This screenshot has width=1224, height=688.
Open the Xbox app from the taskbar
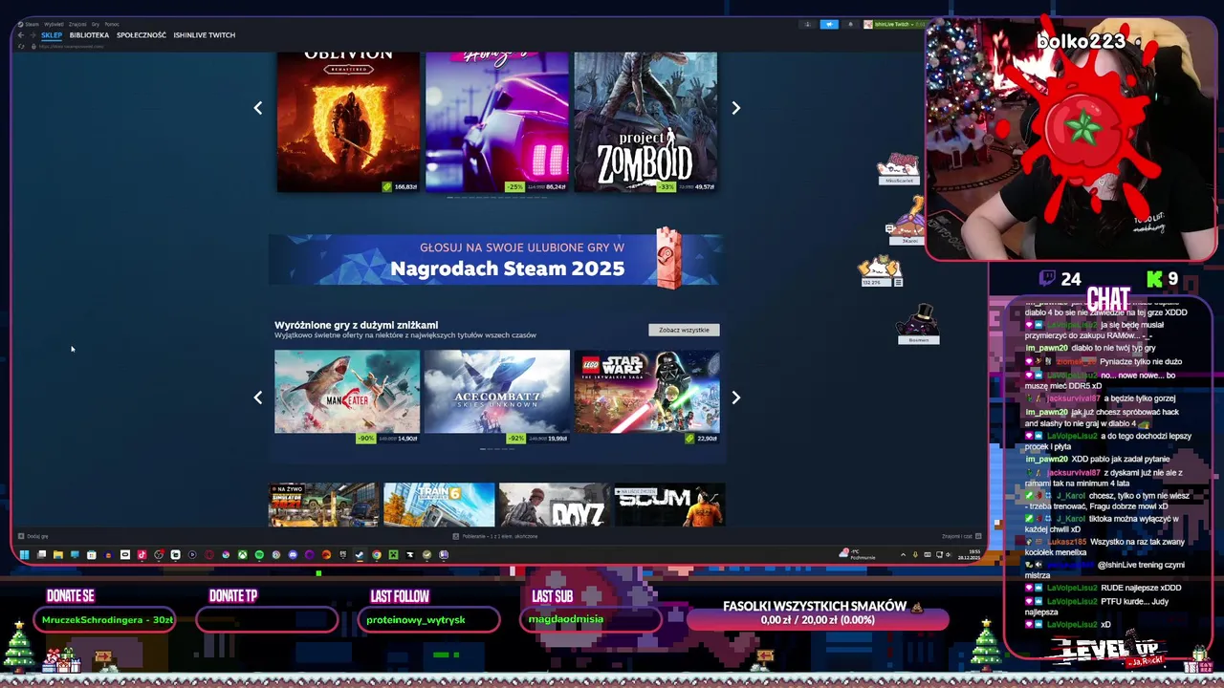click(x=243, y=554)
